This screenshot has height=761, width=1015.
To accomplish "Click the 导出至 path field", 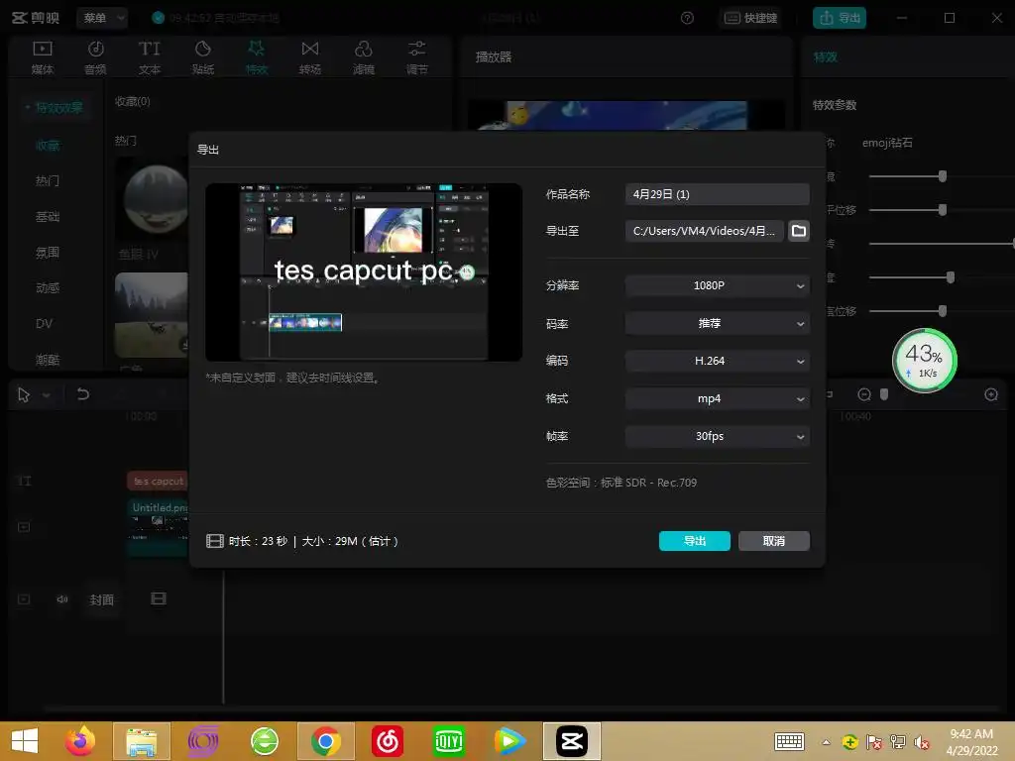I will 705,231.
